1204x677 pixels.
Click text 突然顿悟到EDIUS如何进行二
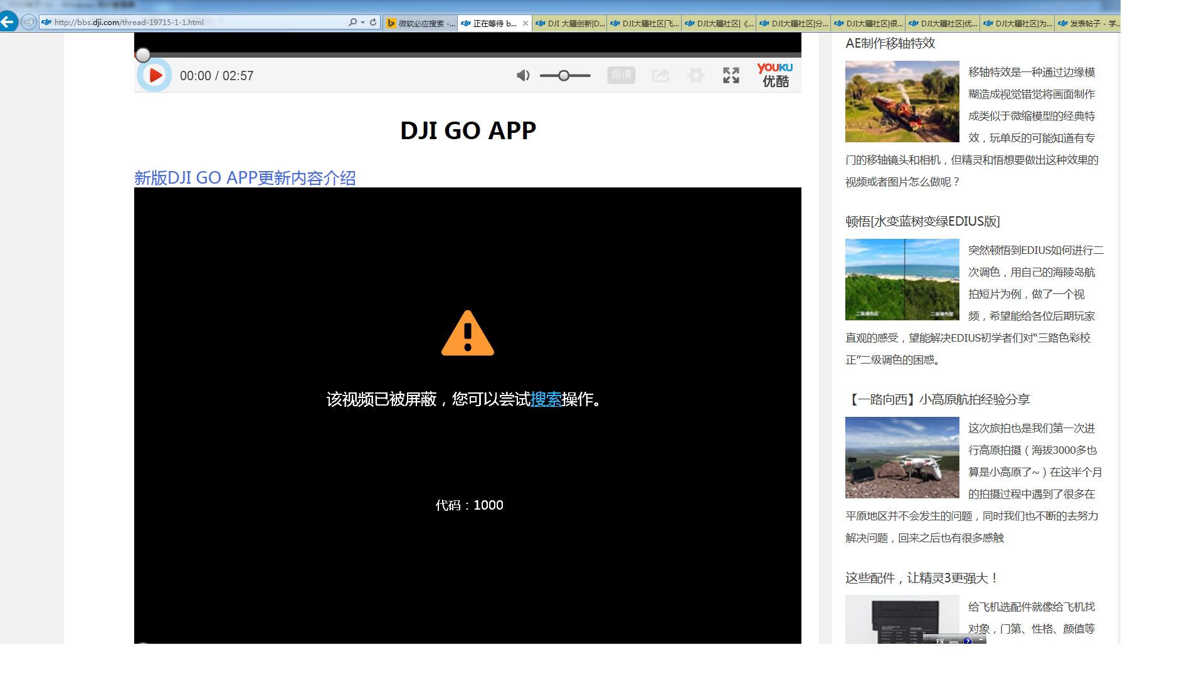tap(1036, 250)
